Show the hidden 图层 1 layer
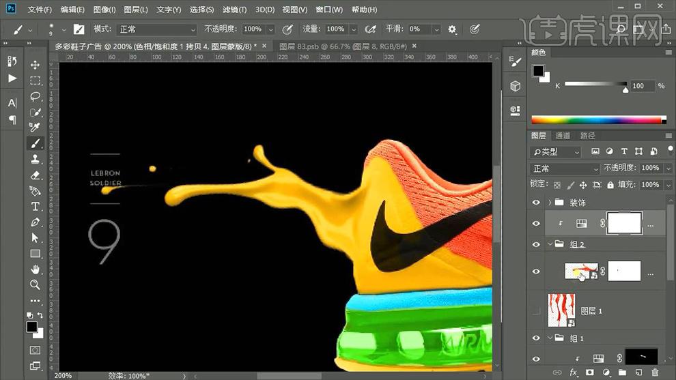This screenshot has height=380, width=676. [x=536, y=310]
